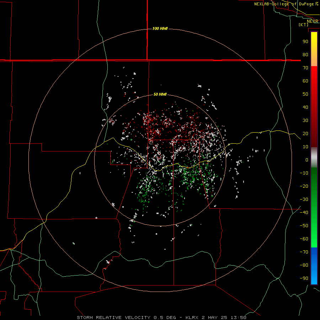The width and height of the screenshot is (320, 320).
Task: Select the "0" value on velocity scale
Action: pos(307,160)
